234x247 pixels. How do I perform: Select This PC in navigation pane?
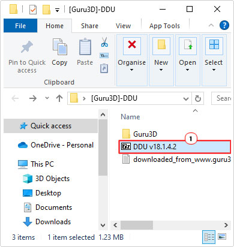[x=36, y=164]
